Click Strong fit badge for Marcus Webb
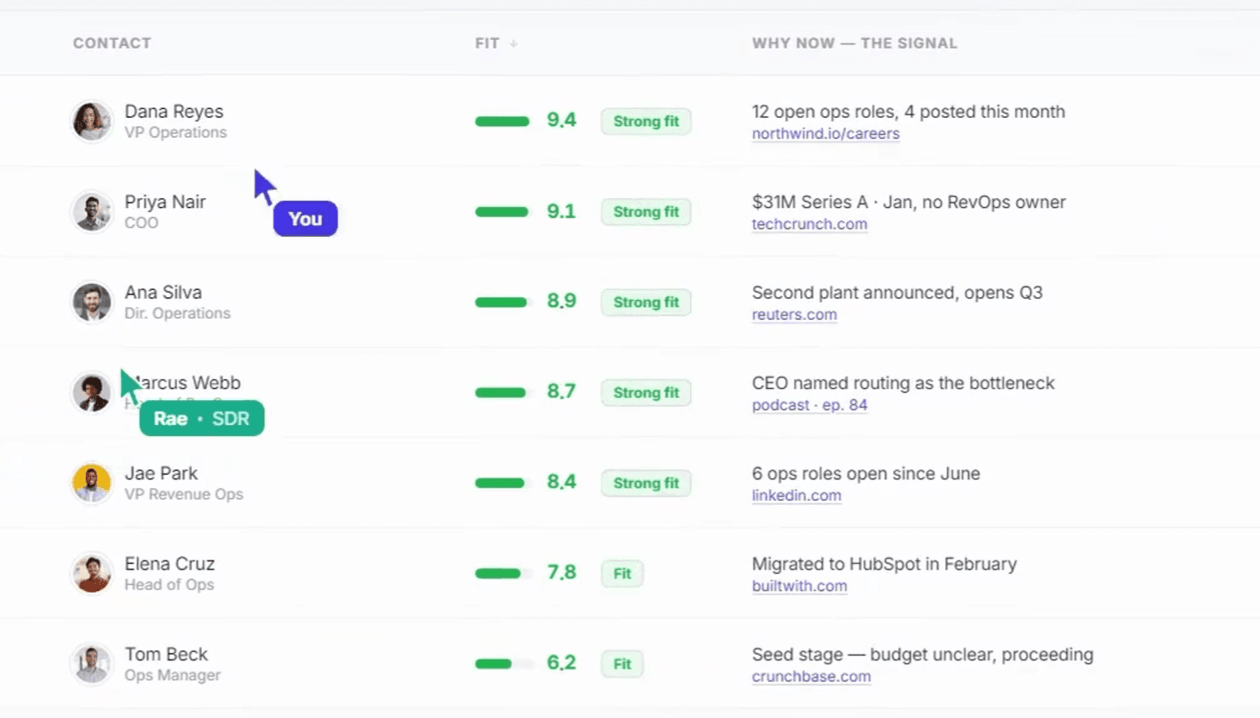This screenshot has width=1260, height=718. (x=646, y=393)
